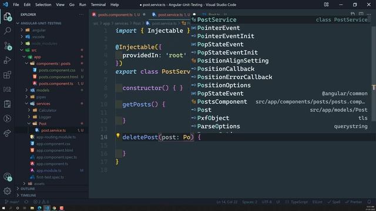Viewport: 376px width, 211px height.
Task: Open the Terminal menu
Action: point(98,5)
